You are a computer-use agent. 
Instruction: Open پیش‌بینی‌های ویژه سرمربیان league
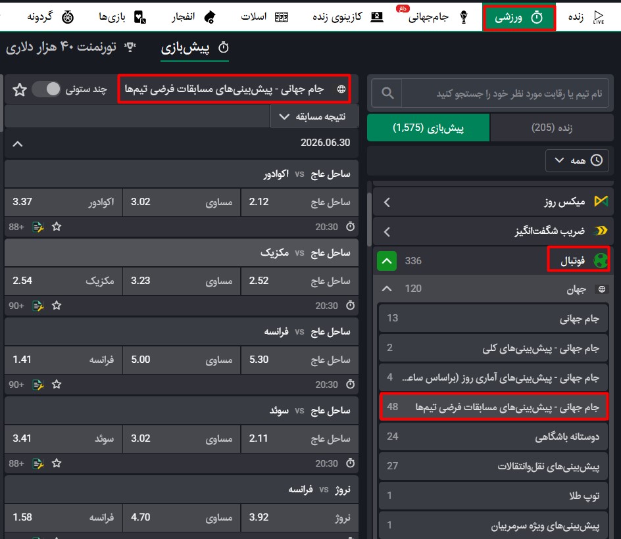(493, 525)
